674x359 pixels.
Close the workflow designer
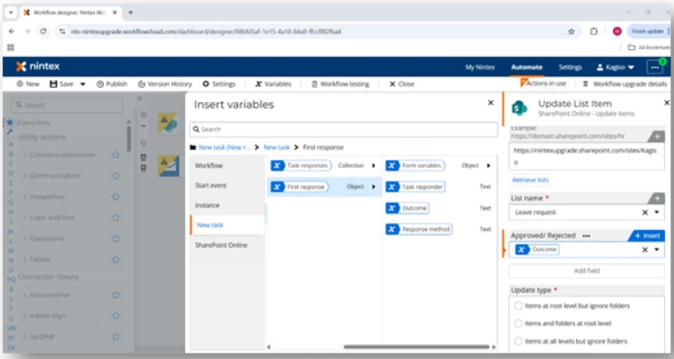click(402, 84)
